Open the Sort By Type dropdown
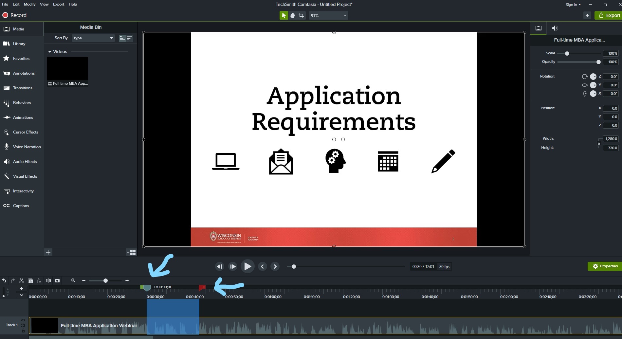 pos(93,38)
